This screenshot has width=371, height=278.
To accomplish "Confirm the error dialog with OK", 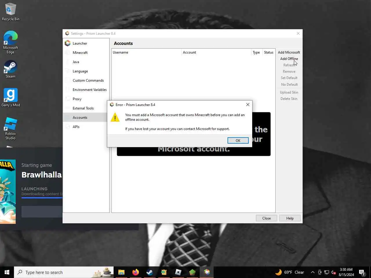I will tap(238, 140).
